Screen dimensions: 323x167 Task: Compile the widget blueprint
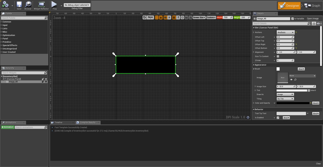(x=5, y=5)
